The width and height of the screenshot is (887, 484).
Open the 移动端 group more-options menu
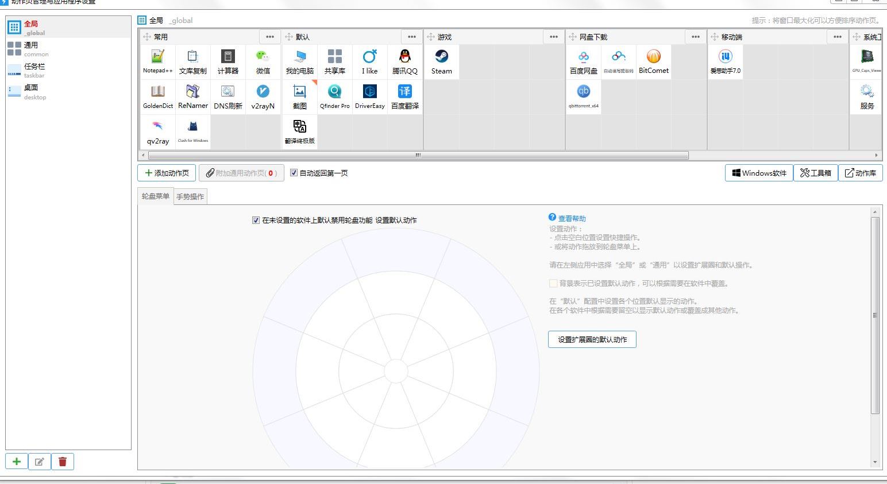coord(838,37)
